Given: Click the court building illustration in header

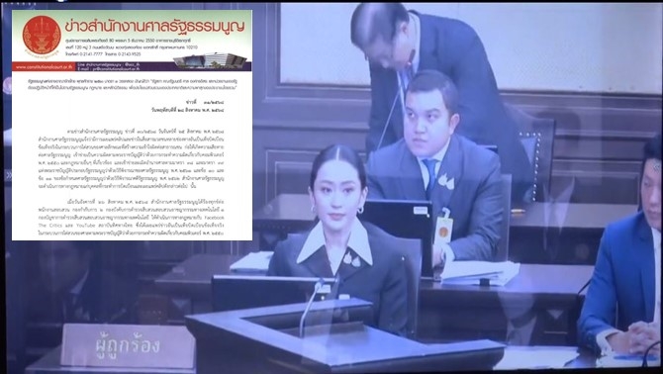Looking at the screenshot, I should pos(210,61).
